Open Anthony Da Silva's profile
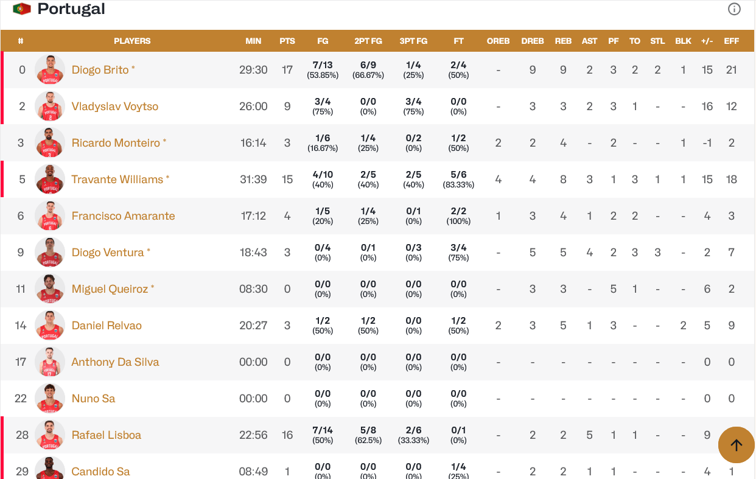 [116, 362]
